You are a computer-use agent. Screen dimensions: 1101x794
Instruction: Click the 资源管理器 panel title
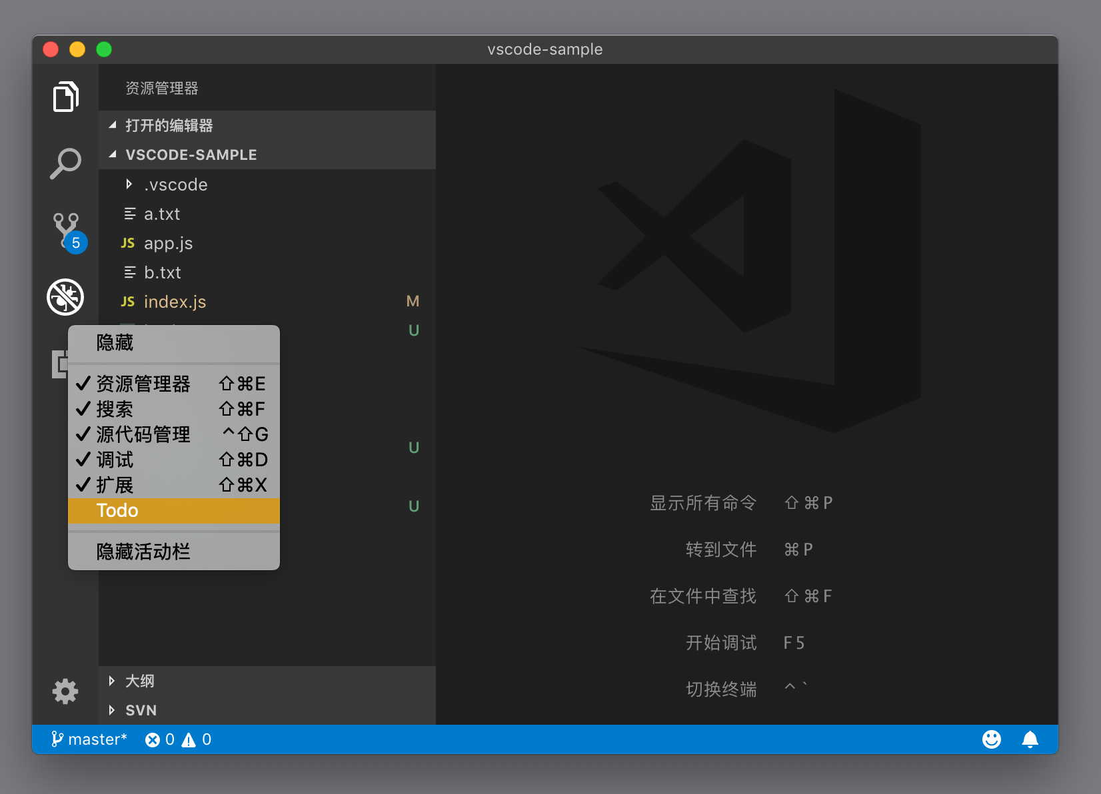162,88
